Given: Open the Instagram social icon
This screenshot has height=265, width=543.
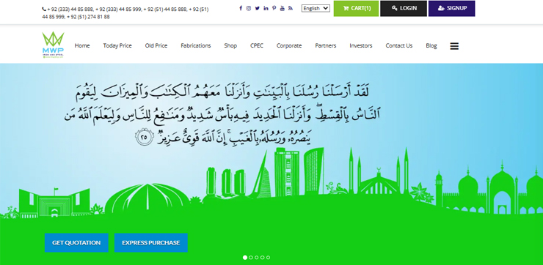Looking at the screenshot, I should (x=249, y=8).
